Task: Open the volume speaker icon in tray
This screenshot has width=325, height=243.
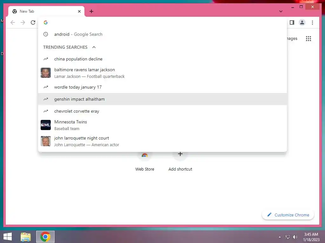Action: tap(295, 237)
